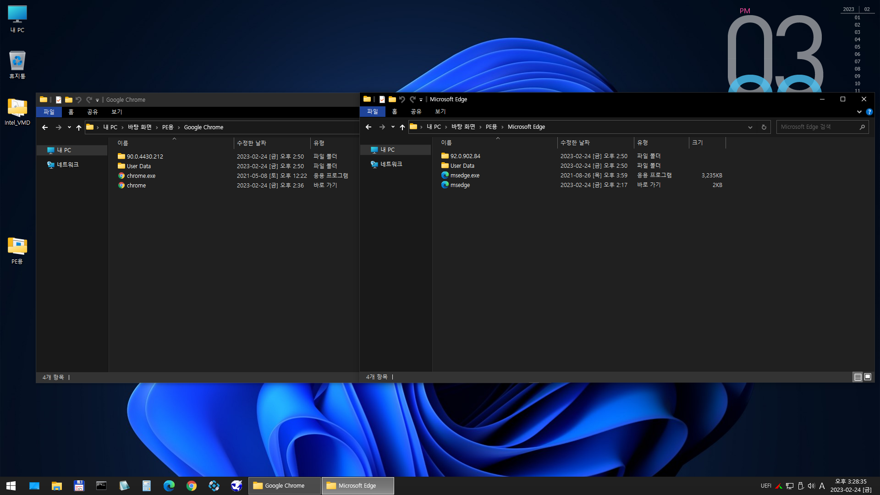880x495 pixels.
Task: Open 공유 tab in Microsoft Edge window
Action: pyautogui.click(x=416, y=111)
